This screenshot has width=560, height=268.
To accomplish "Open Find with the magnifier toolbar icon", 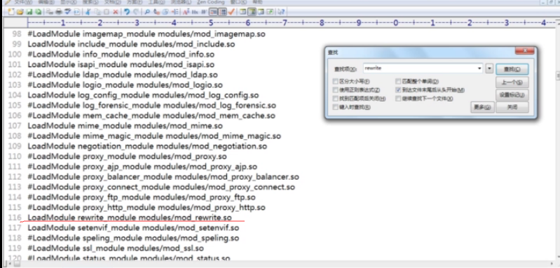I will (146, 12).
